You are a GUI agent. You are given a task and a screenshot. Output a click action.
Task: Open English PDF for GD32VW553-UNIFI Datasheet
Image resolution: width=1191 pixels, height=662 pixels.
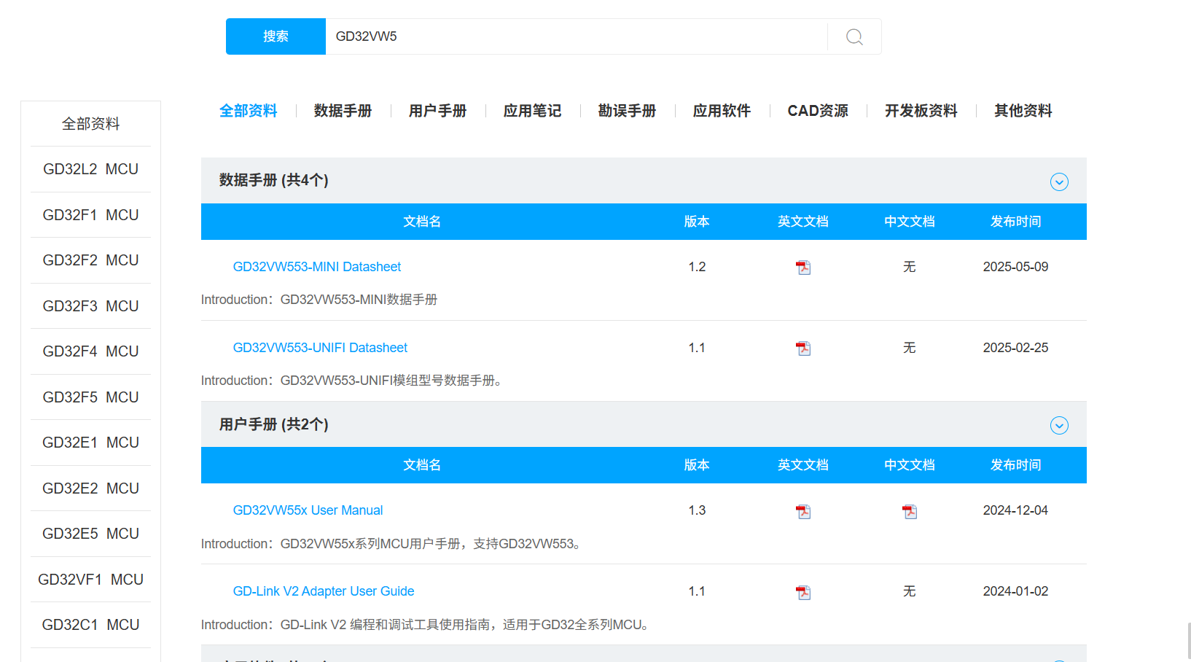coord(803,348)
